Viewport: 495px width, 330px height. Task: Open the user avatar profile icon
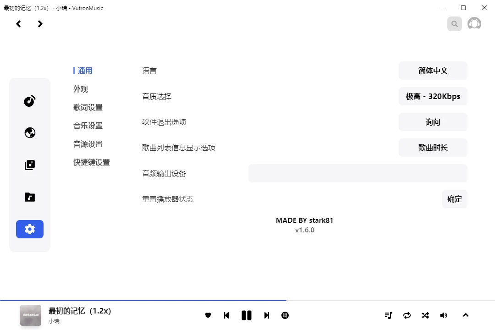click(474, 24)
